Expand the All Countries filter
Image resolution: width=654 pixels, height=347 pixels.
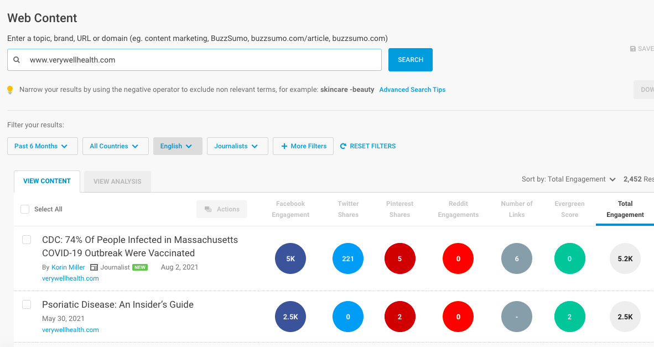click(x=115, y=146)
